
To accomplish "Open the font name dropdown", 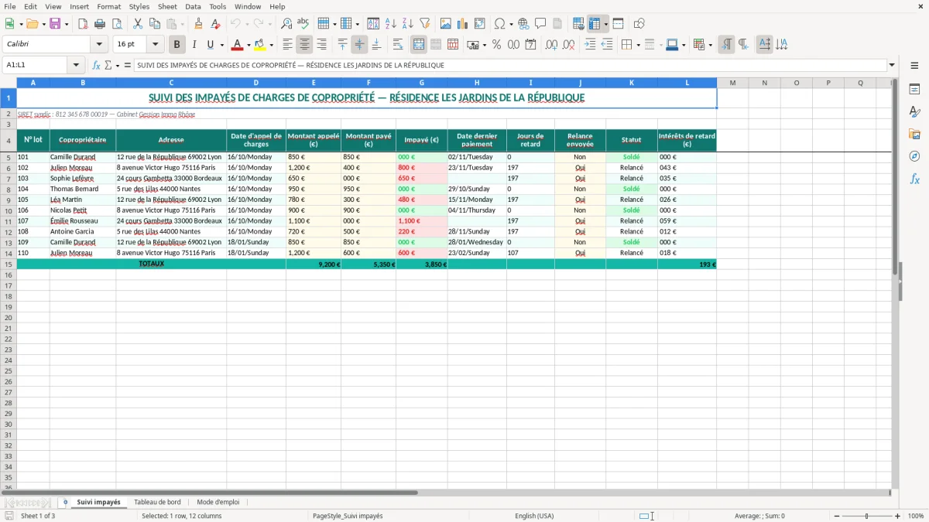I will pos(99,45).
